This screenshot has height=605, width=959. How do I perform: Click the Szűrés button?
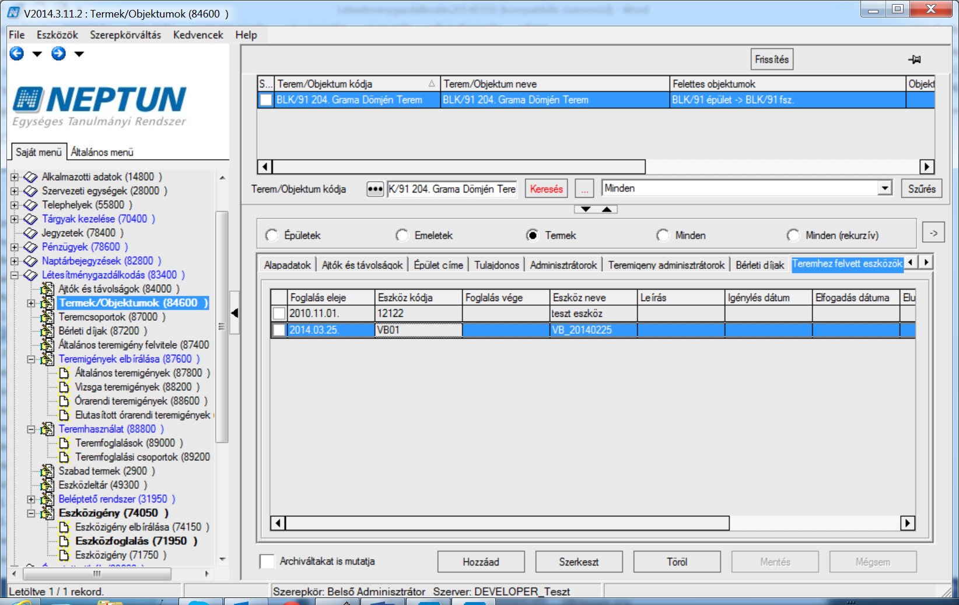[922, 189]
